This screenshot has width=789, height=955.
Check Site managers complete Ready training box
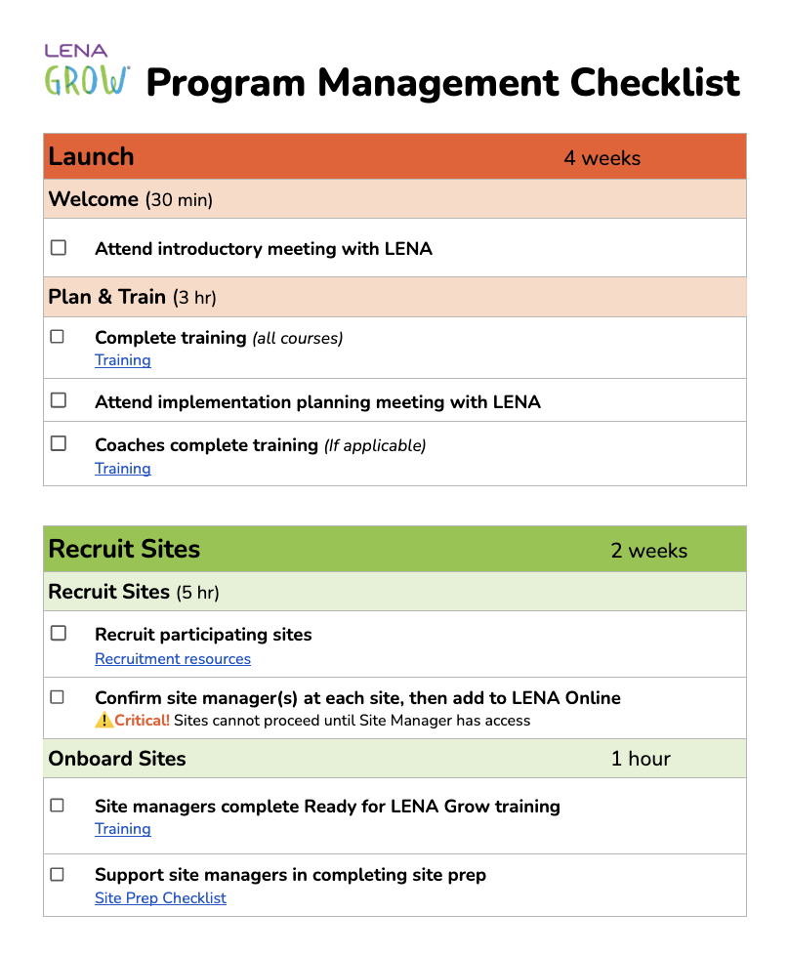[x=58, y=806]
